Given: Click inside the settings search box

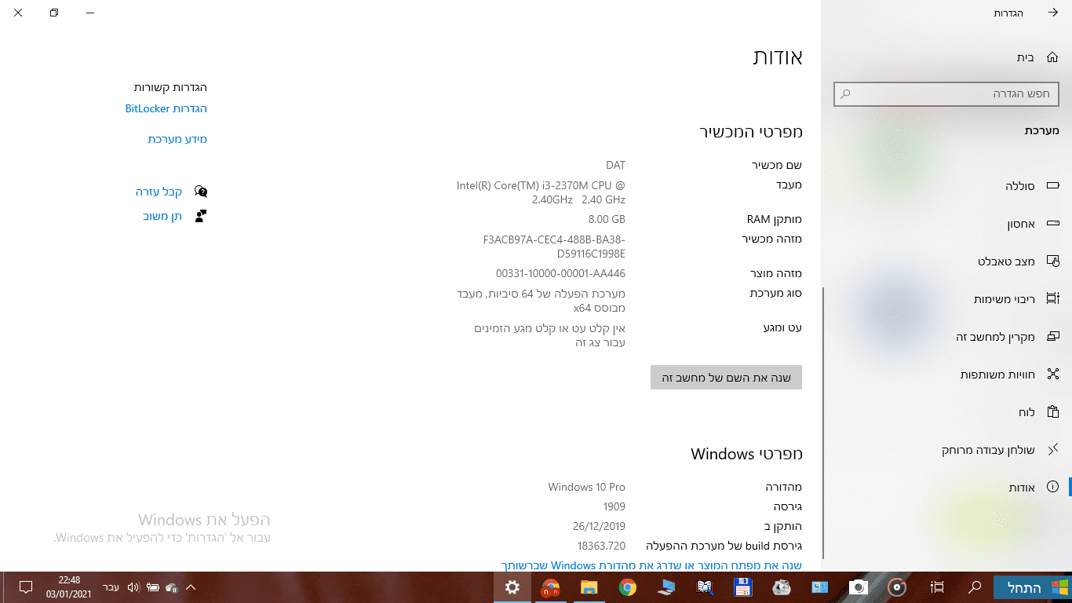Looking at the screenshot, I should (946, 93).
